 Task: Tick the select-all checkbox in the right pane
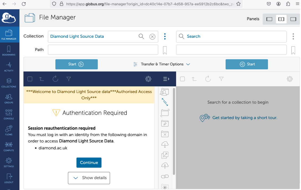point(183,79)
